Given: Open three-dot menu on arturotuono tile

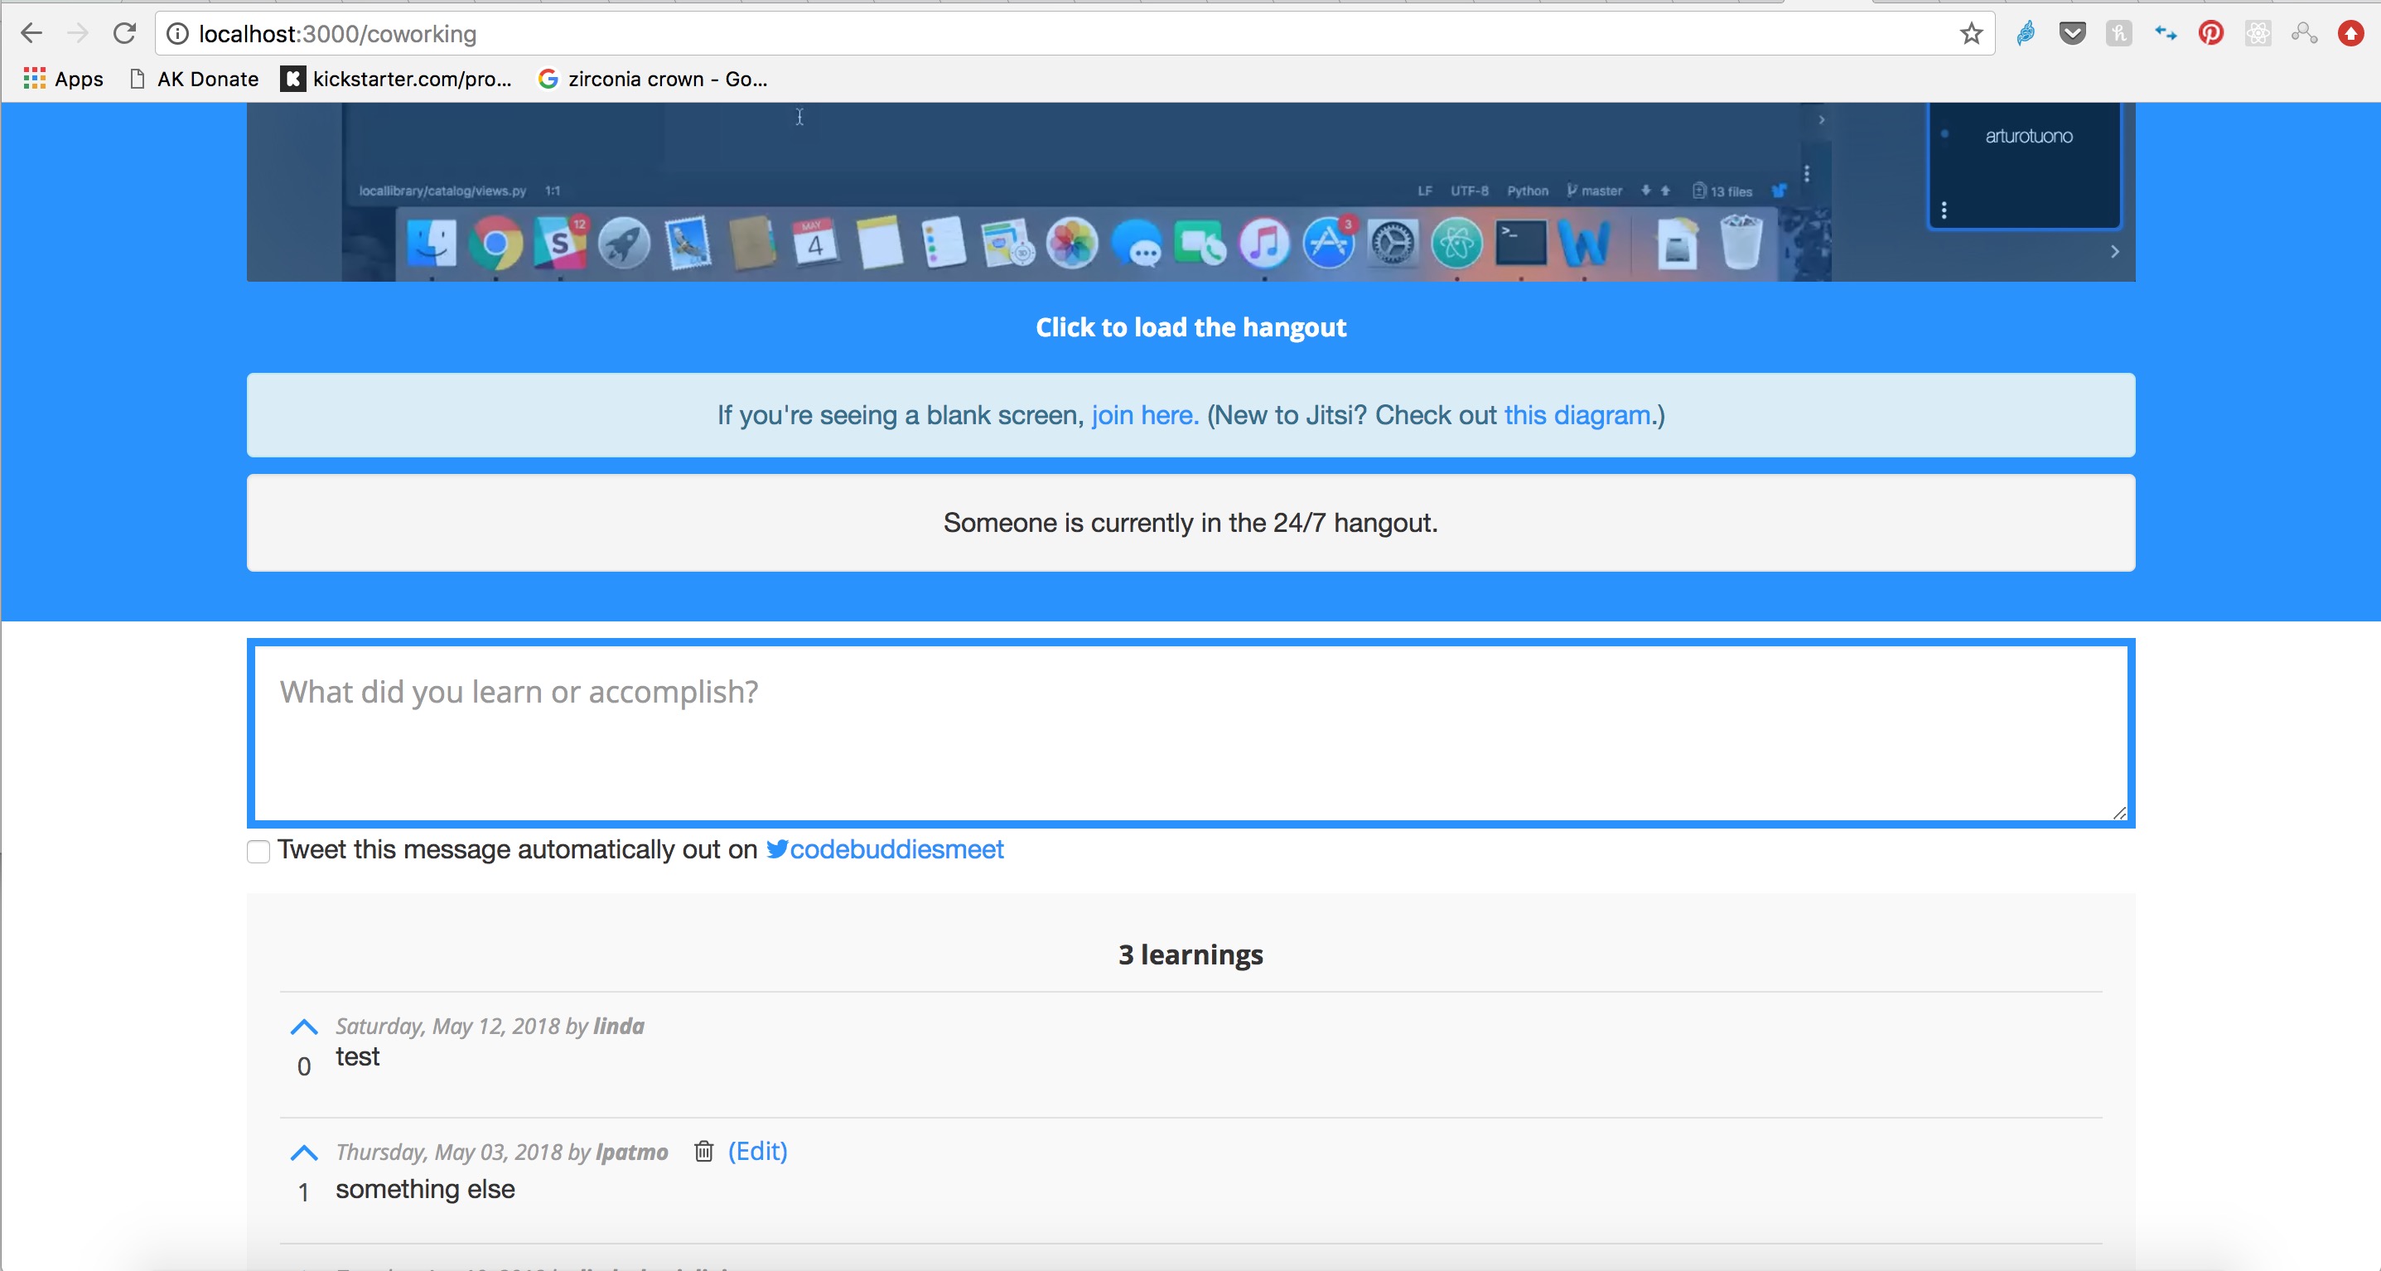Looking at the screenshot, I should coord(1944,210).
